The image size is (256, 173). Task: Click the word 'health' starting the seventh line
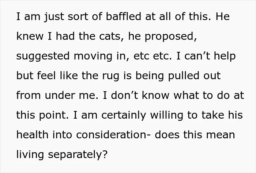pyautogui.click(x=32, y=135)
